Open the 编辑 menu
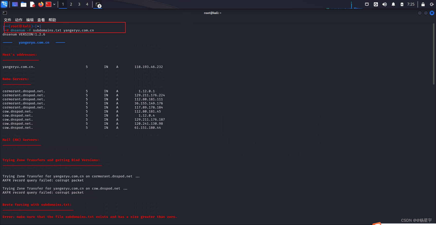 30,20
